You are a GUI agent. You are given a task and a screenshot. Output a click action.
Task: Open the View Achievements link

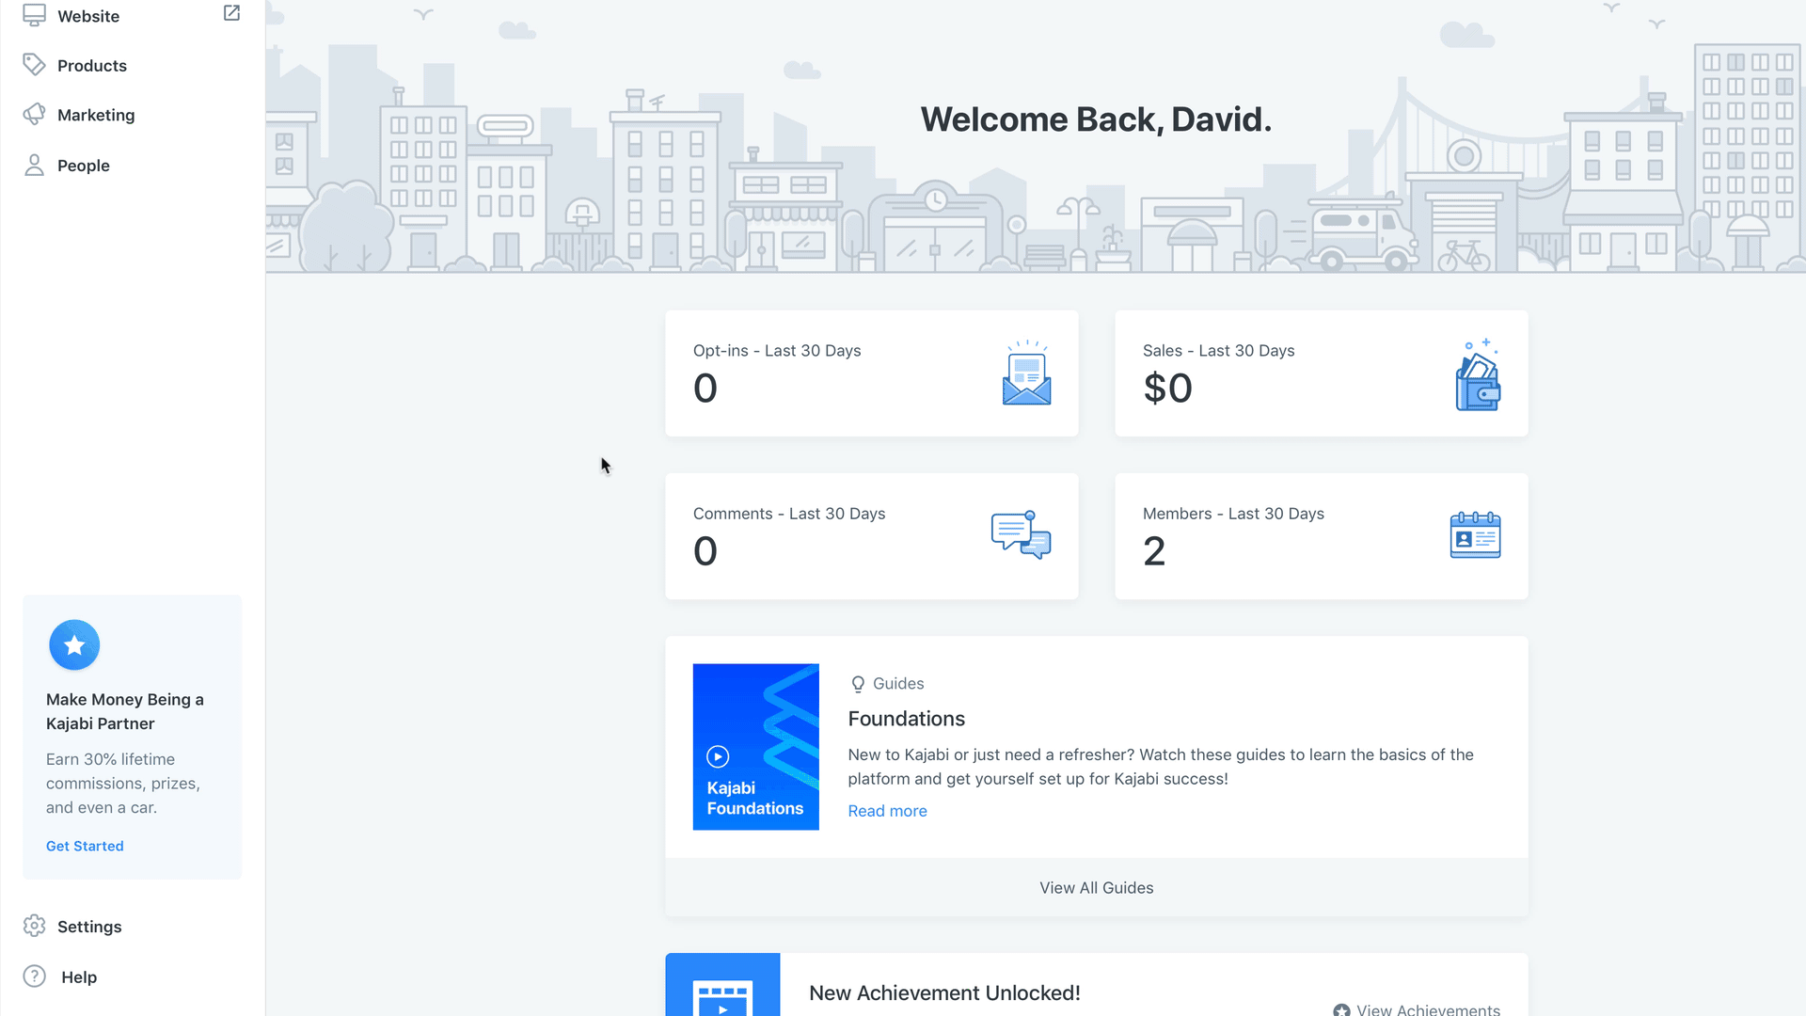1427,1008
